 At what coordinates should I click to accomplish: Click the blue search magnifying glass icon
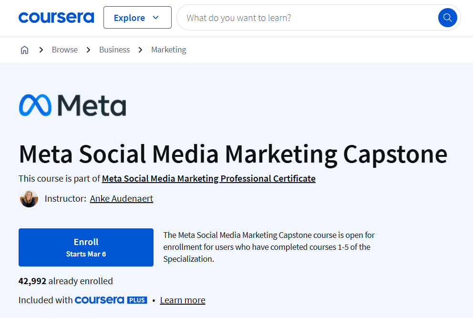click(447, 17)
